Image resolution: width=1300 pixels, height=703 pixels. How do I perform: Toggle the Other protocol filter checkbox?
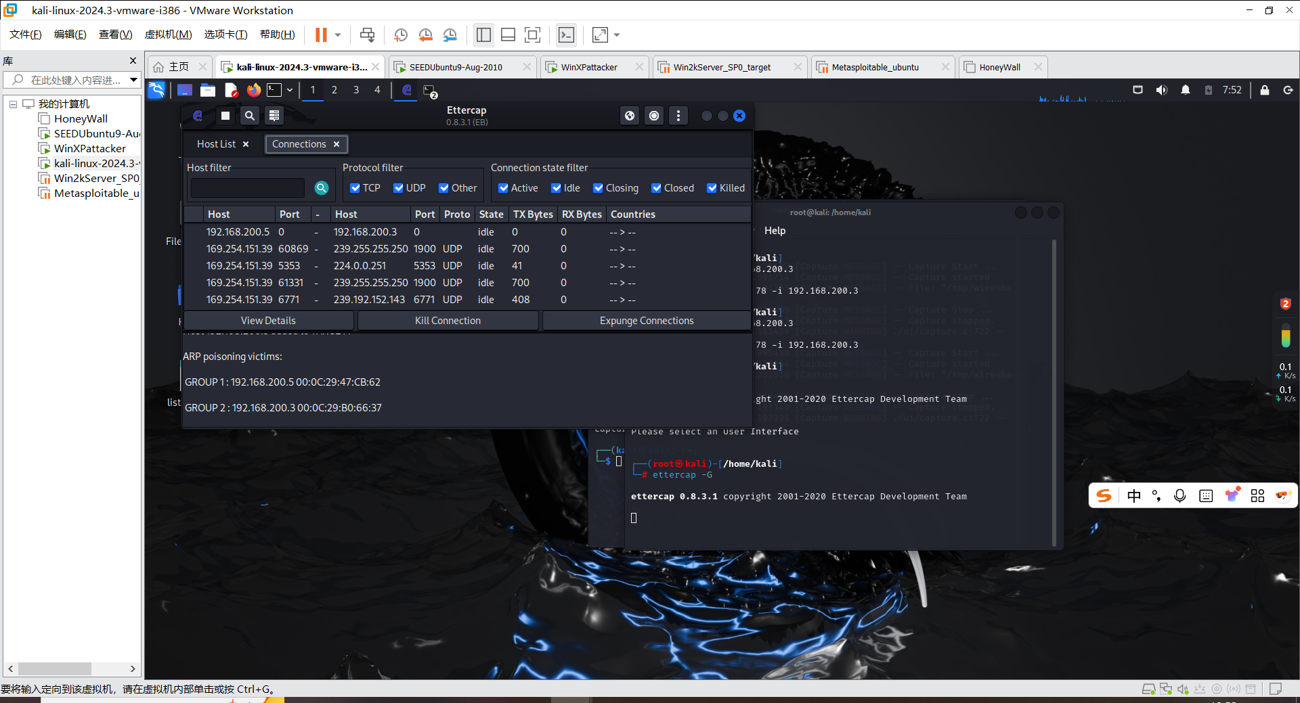tap(443, 188)
